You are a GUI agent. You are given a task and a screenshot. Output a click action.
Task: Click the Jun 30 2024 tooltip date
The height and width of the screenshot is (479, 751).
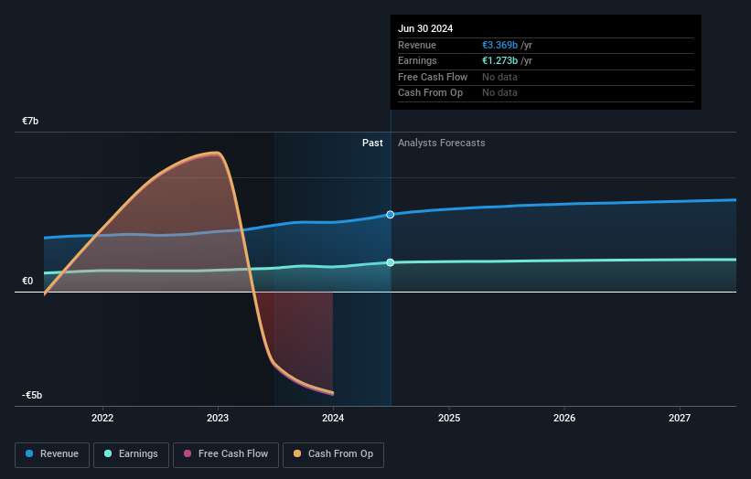point(425,28)
